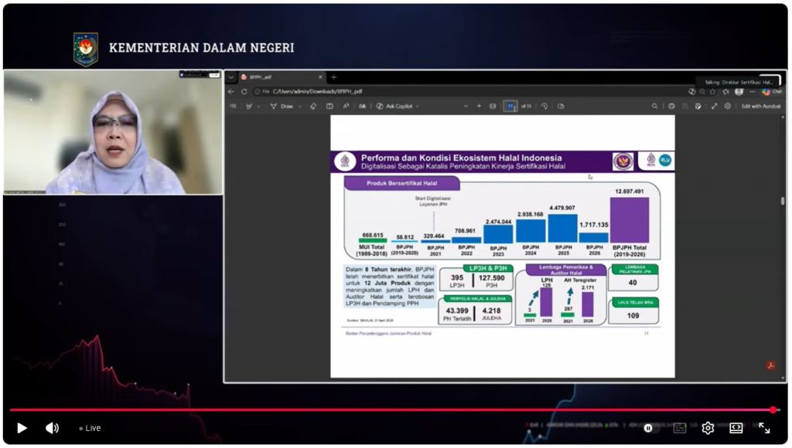Switch video to theater mode
This screenshot has height=448, width=792.
click(736, 428)
